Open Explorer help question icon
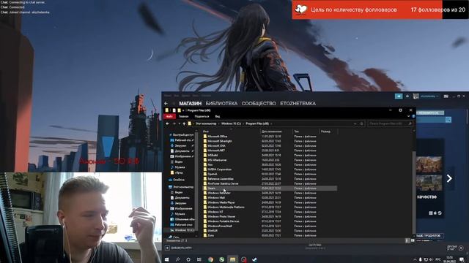The image size is (469, 263). tap(413, 116)
